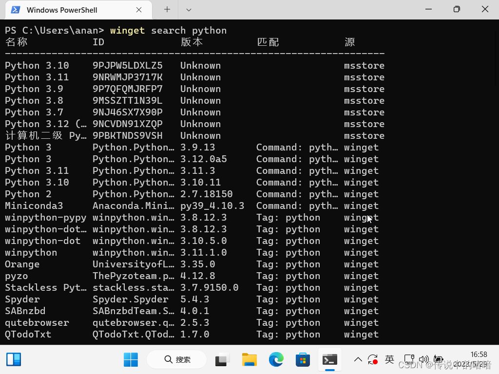Click the 名称 column header
The image size is (499, 374).
[x=17, y=42]
